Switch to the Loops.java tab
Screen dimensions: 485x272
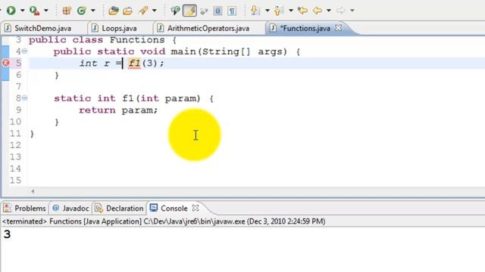tap(119, 29)
